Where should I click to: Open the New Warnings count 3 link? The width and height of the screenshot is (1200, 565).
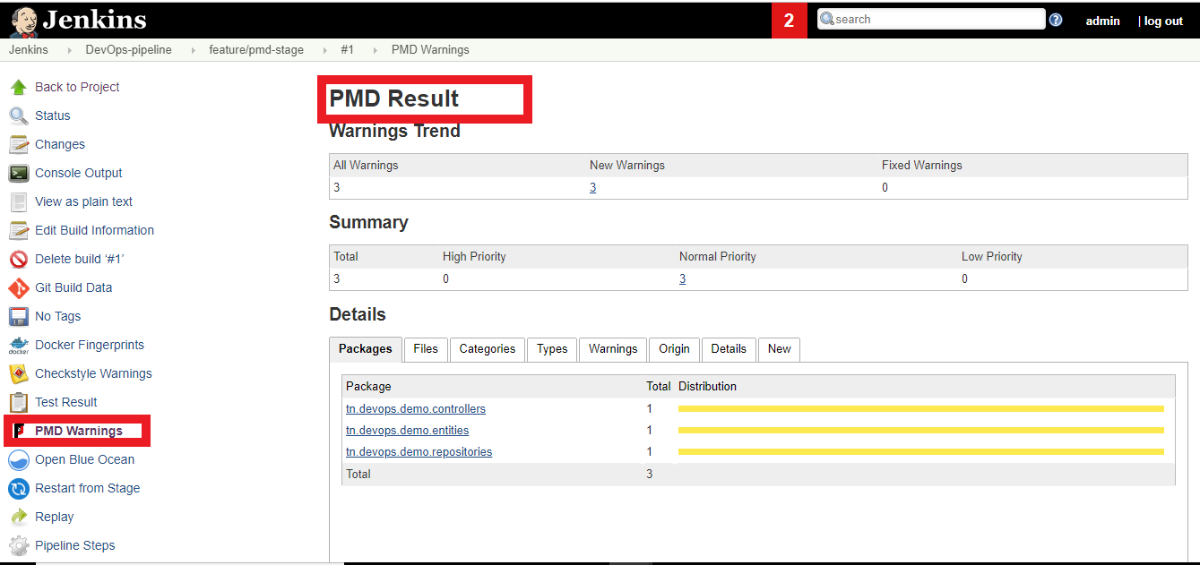[x=592, y=188]
